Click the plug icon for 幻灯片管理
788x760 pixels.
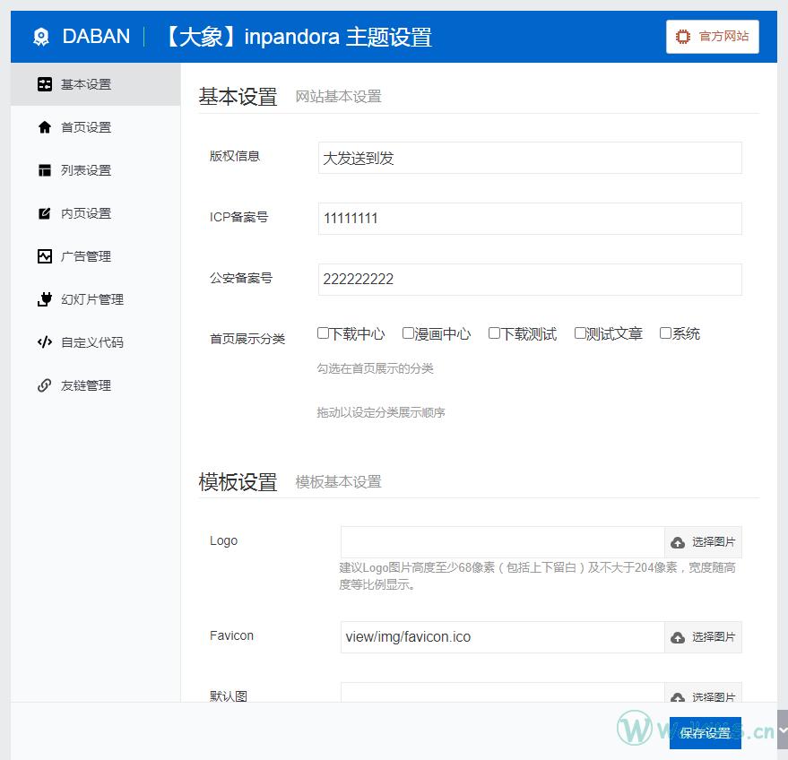click(45, 299)
